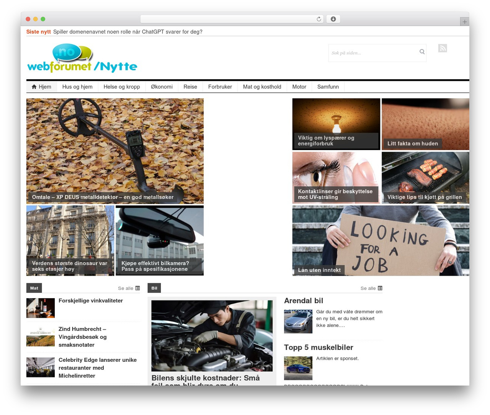Open the Forskjellige vinkvaliteter article
Viewport: 490px width, 415px height.
91,301
